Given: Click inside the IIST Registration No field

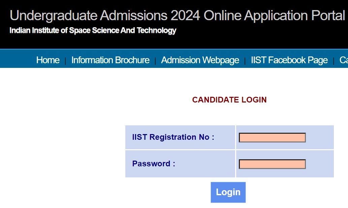Looking at the screenshot, I should click(272, 137).
